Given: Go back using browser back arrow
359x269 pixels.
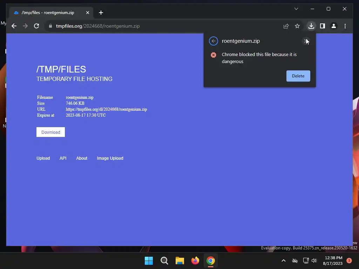Looking at the screenshot, I should tap(14, 26).
